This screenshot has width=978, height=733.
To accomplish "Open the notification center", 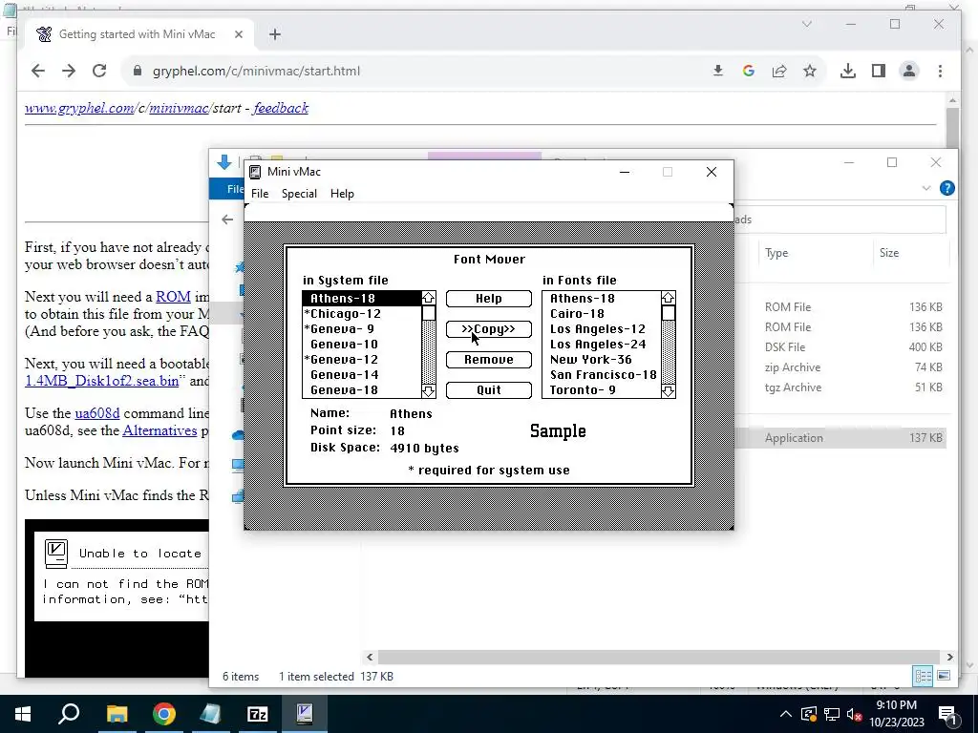I will (946, 714).
